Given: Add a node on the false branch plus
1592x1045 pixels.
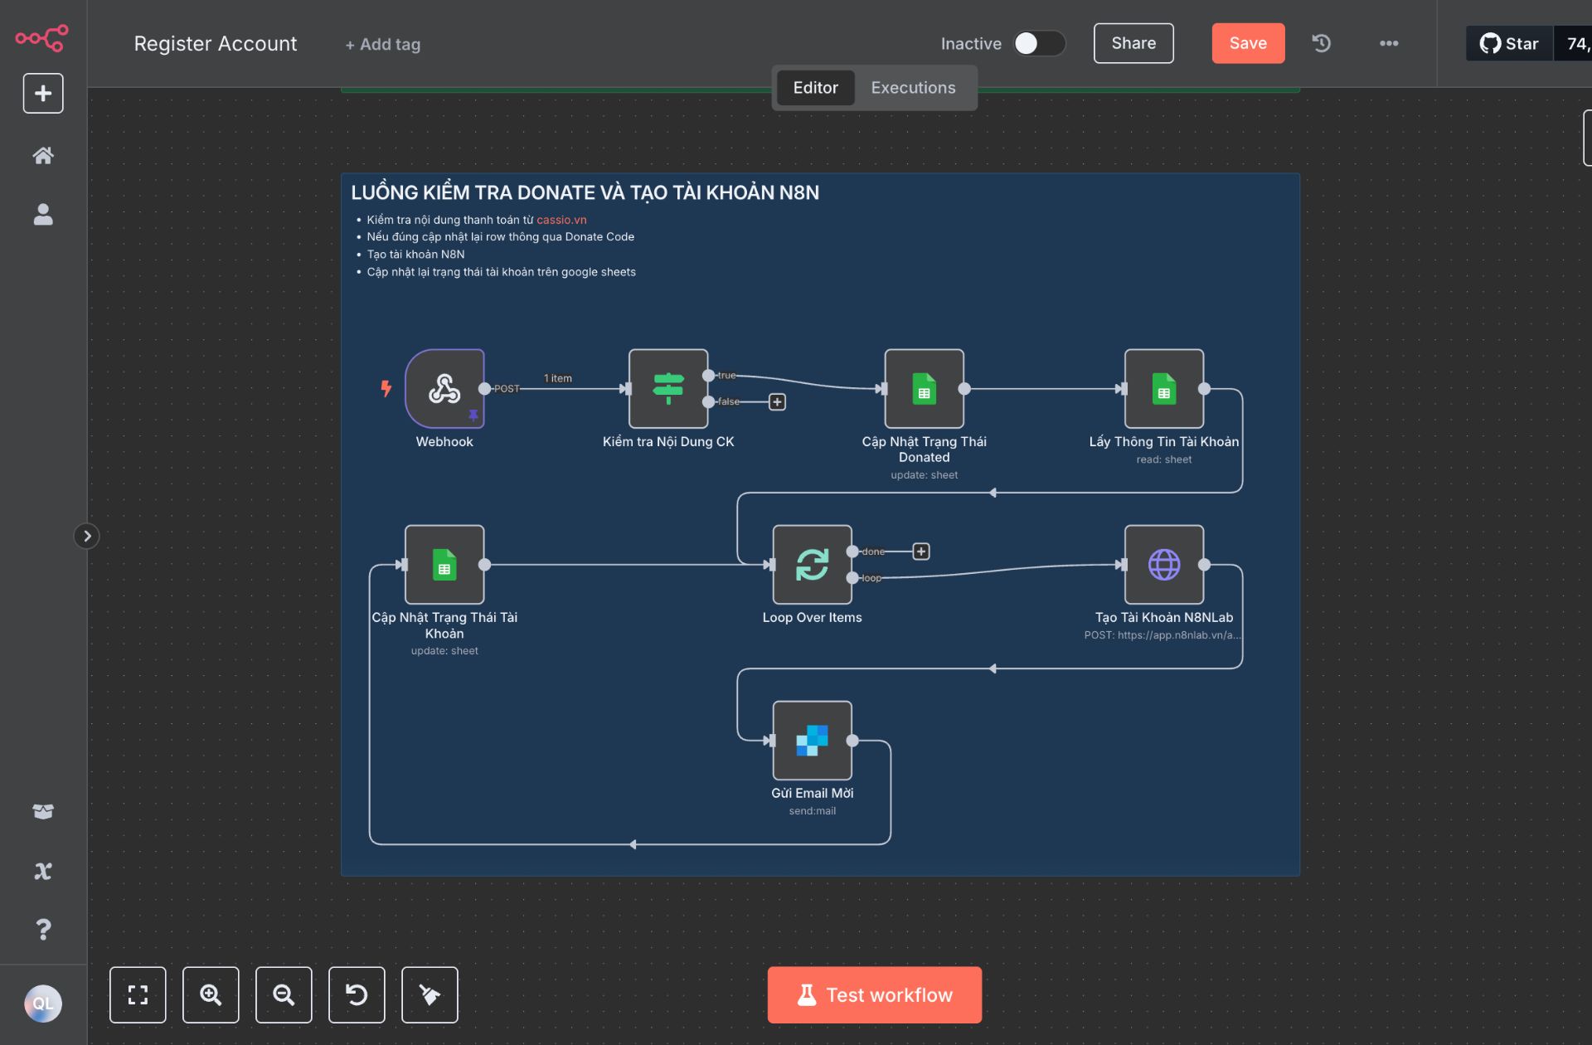Looking at the screenshot, I should tap(777, 402).
